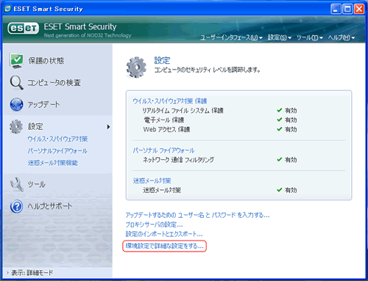This screenshot has width=368, height=281.
Task: Open プロキシサーバの設定... link
Action: pos(154,225)
